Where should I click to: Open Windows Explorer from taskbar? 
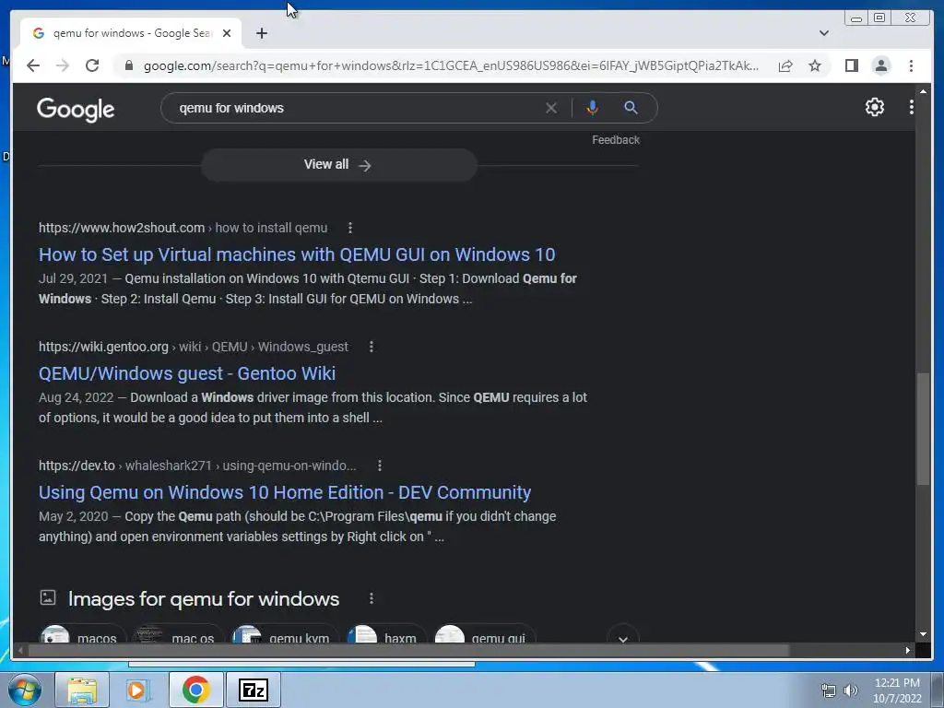(82, 690)
